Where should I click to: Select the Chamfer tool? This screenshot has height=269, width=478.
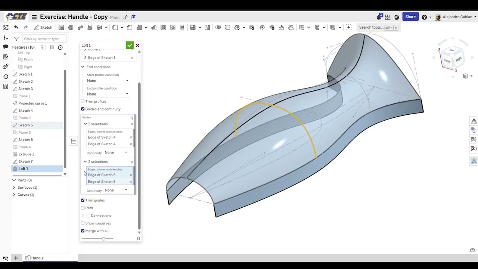point(130,27)
